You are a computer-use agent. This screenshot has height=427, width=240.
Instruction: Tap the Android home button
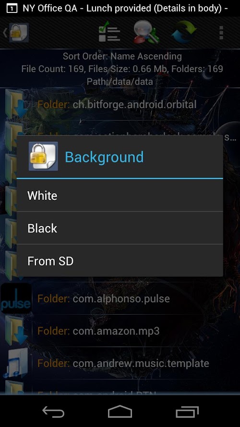pos(120,412)
